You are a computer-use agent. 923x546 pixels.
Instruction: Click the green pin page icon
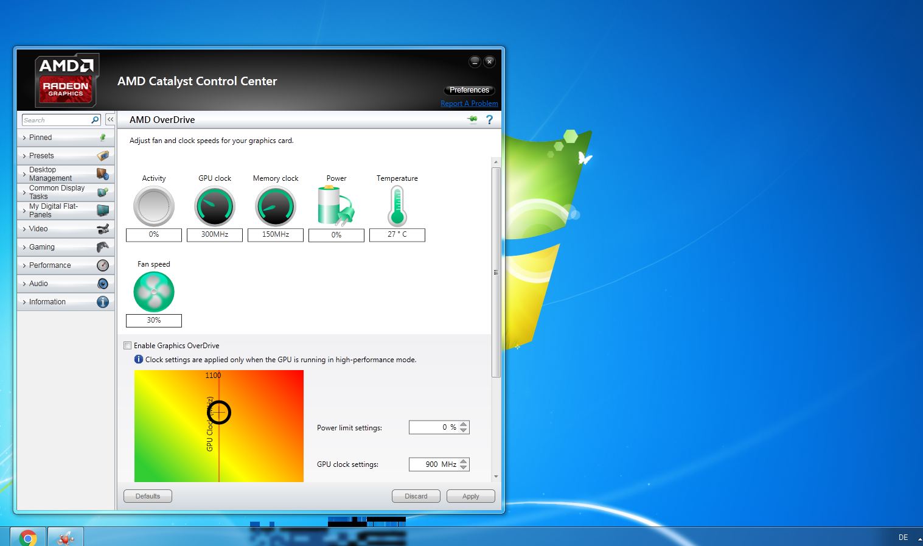click(473, 119)
